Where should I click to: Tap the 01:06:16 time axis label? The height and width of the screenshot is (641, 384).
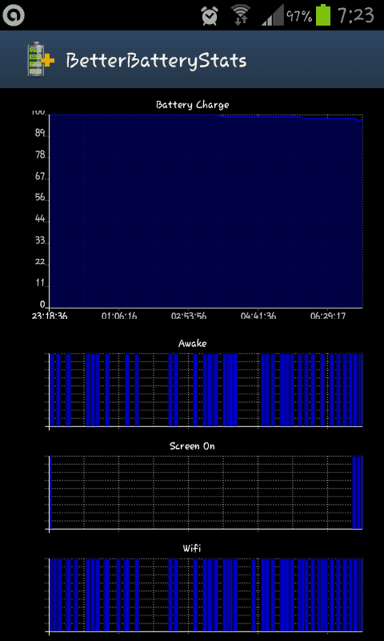point(119,316)
